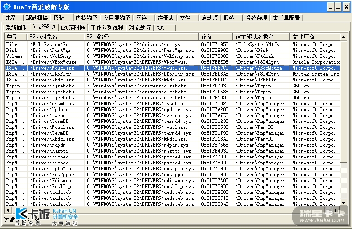
Task: Click the XueTr app icon in title bar
Action: (x=7, y=7)
